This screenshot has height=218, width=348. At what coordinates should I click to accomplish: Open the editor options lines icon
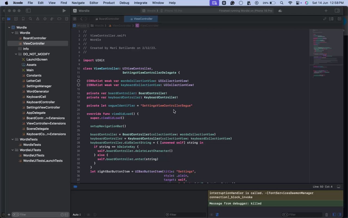331,19
